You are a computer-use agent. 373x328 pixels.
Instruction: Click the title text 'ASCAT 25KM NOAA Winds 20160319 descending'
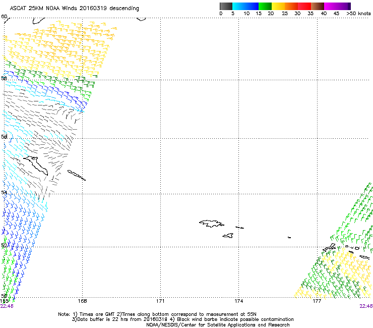coord(74,9)
